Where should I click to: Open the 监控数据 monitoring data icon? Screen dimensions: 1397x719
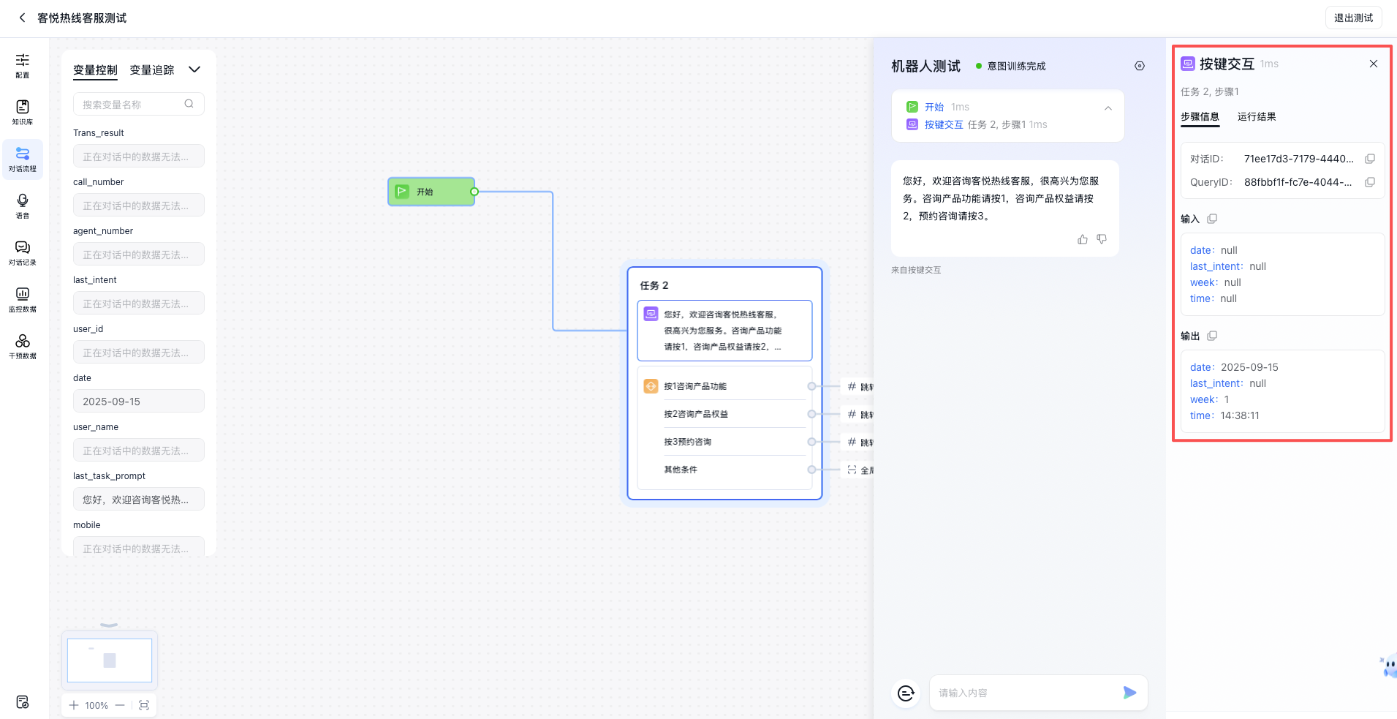coord(23,299)
